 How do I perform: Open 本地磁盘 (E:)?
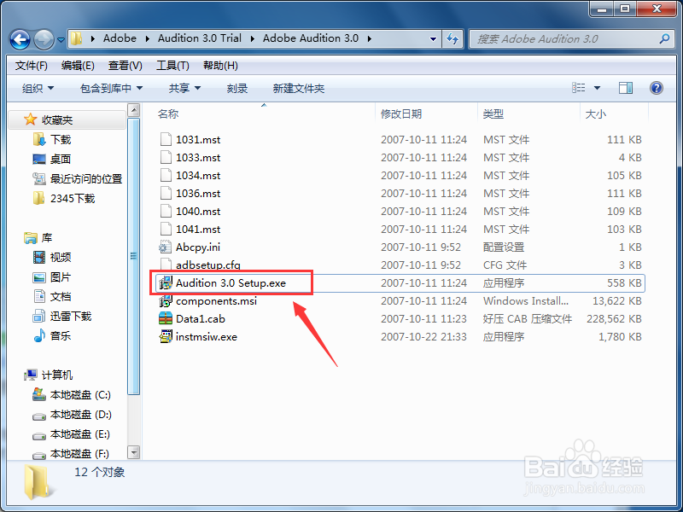72,434
